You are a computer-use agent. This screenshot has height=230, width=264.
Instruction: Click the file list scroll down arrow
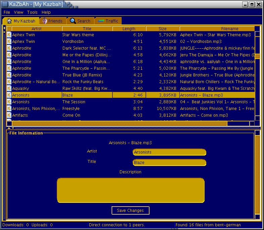point(257,118)
